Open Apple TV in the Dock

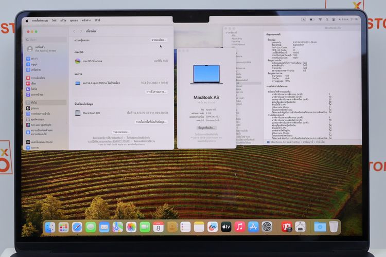point(226,227)
